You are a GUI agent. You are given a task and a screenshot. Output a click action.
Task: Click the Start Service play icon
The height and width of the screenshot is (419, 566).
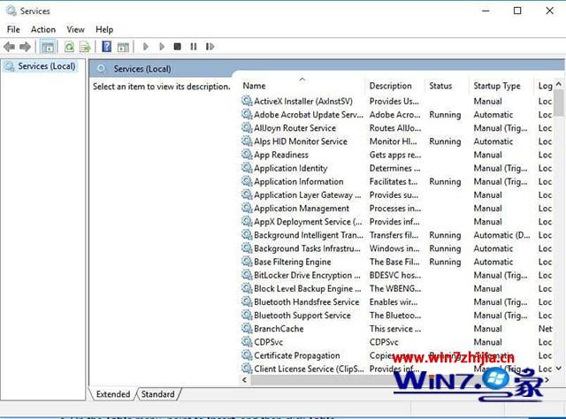145,47
